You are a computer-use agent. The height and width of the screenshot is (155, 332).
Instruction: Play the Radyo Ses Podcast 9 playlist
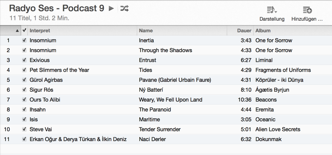pos(111,8)
